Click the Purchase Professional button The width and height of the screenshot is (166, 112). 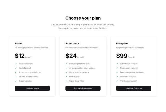tap(83, 88)
